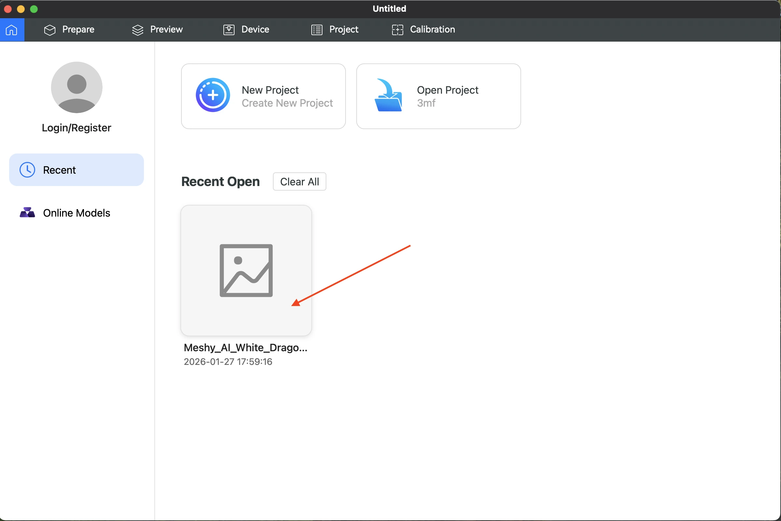This screenshot has height=521, width=781.
Task: Click the Prepare cube icon
Action: (50, 30)
